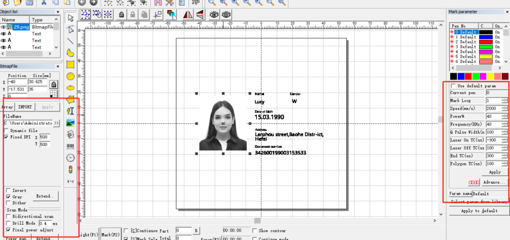Select the Pick arrow tool
Image resolution: width=510 pixels, height=240 pixels.
tap(70, 18)
